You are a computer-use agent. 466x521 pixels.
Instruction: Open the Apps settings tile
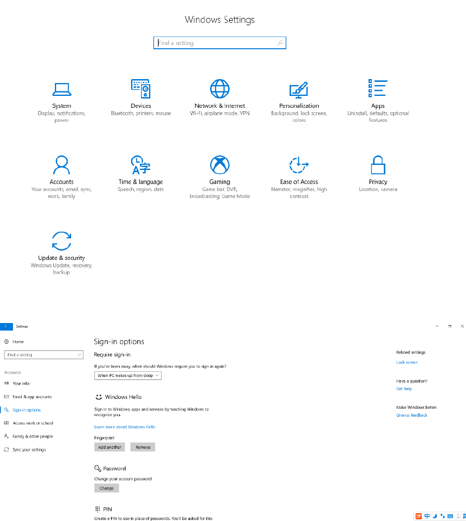(378, 101)
